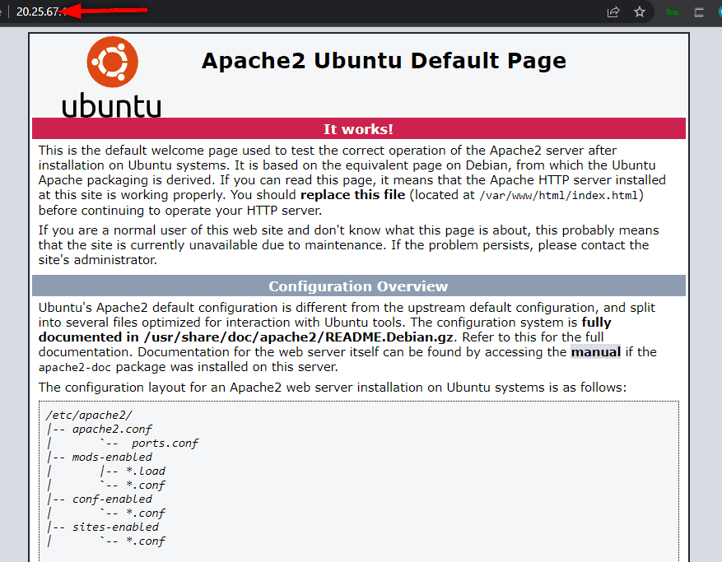Click the ubuntu wordmark below the logo

point(111,105)
